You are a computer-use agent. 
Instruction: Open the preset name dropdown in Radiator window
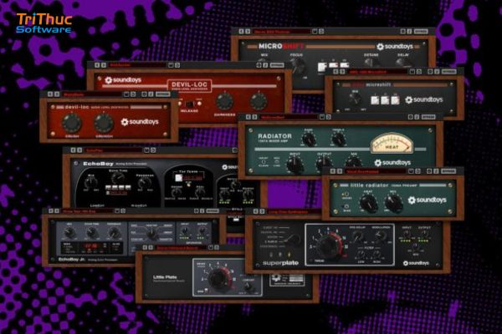[289, 117]
